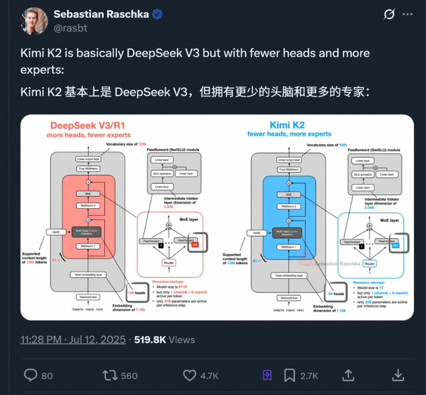Click the Grok slashed-circle icon

[389, 14]
